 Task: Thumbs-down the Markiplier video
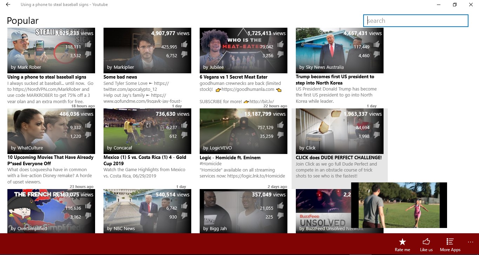tap(184, 54)
